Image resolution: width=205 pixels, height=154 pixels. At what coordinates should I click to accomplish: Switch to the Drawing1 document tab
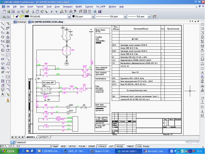[x=21, y=22]
